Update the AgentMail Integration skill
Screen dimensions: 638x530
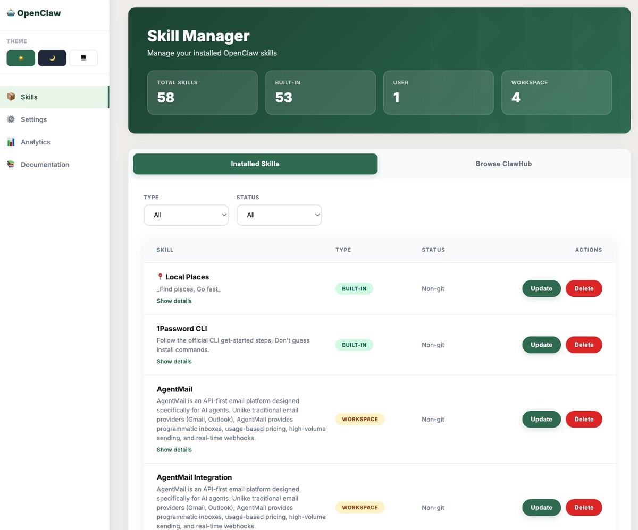pos(541,507)
